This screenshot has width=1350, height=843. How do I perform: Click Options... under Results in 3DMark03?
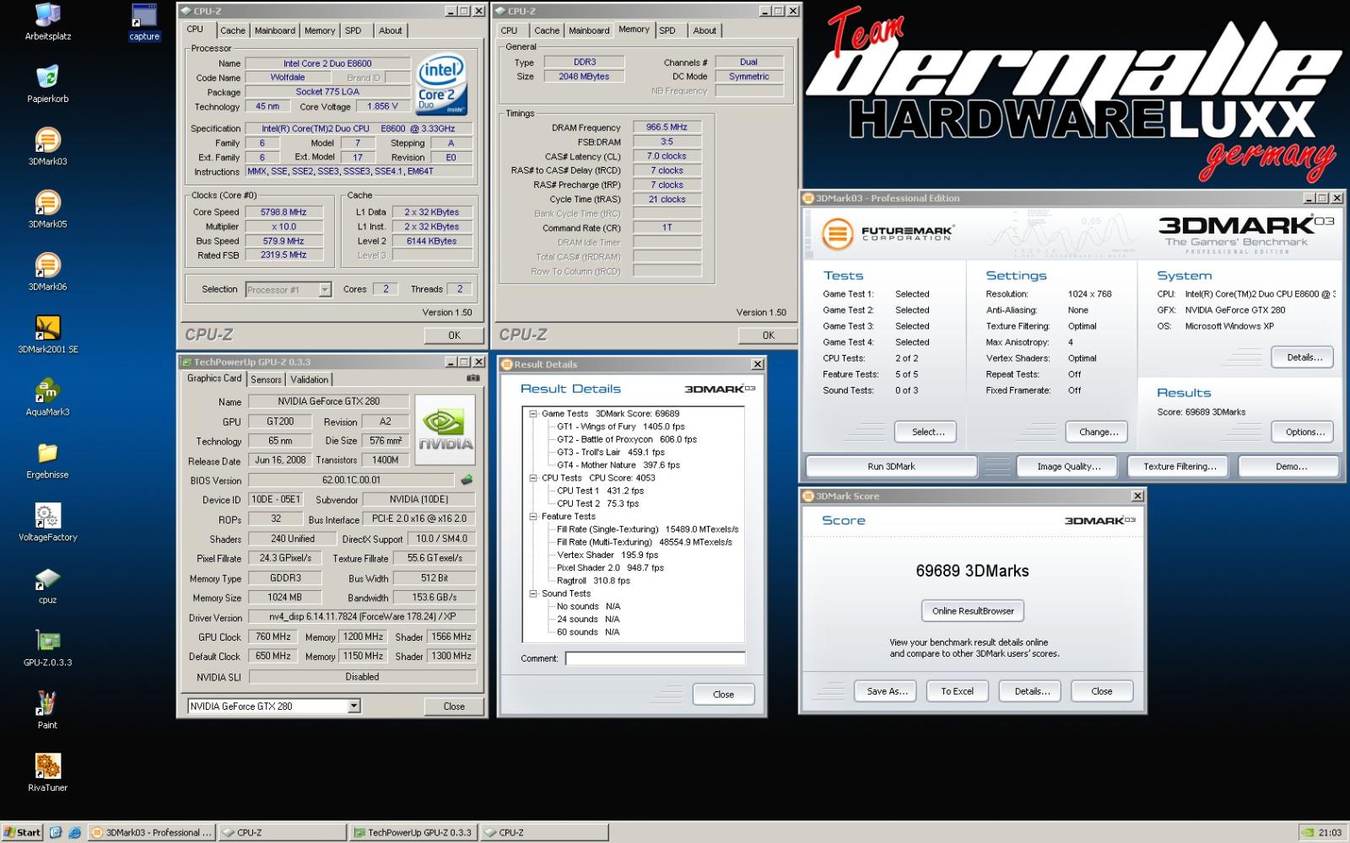point(1303,432)
